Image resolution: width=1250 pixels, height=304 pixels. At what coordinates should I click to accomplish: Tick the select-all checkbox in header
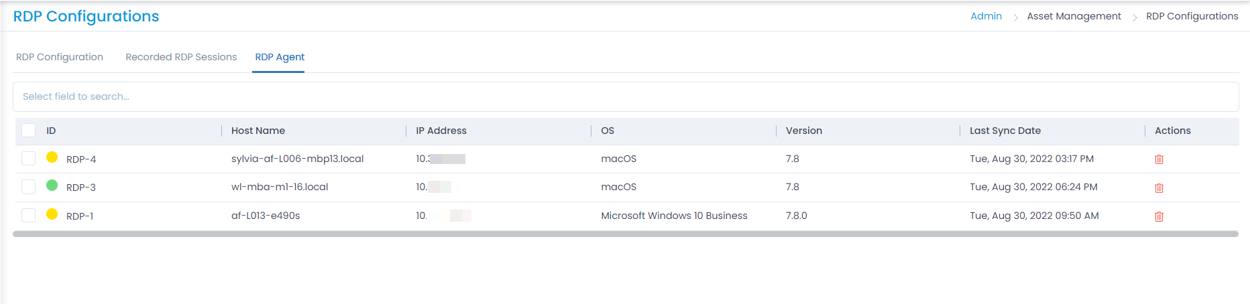(x=28, y=130)
